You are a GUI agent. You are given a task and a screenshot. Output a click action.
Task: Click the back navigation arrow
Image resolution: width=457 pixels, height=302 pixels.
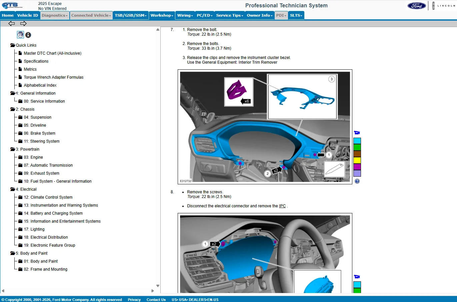pos(12,23)
